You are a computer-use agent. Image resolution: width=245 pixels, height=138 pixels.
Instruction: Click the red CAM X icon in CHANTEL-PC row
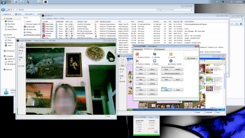click(x=95, y=25)
